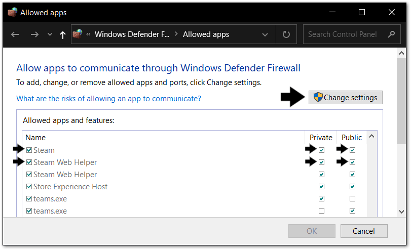Expand the address bar history dropdown

[265, 34]
